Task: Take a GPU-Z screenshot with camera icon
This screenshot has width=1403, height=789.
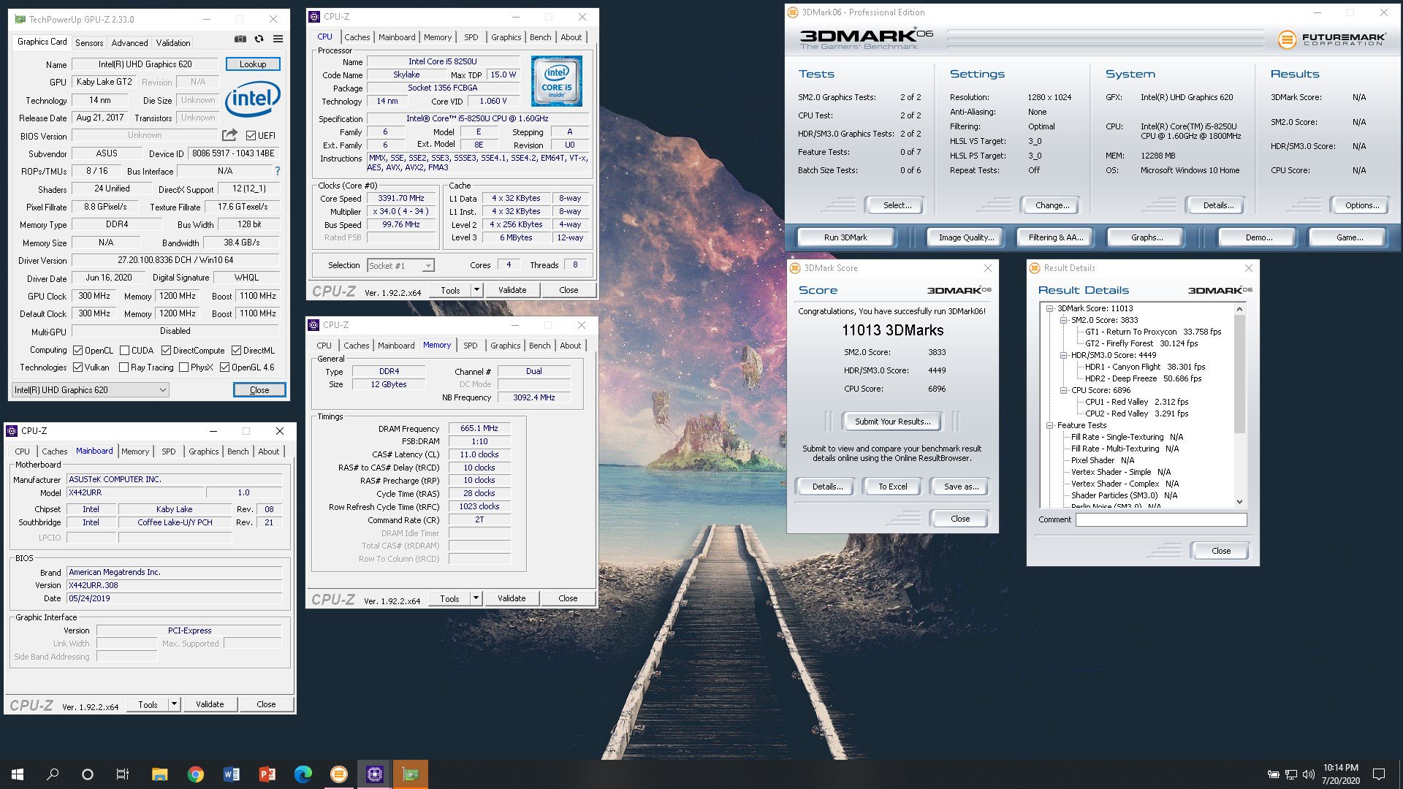Action: click(240, 39)
